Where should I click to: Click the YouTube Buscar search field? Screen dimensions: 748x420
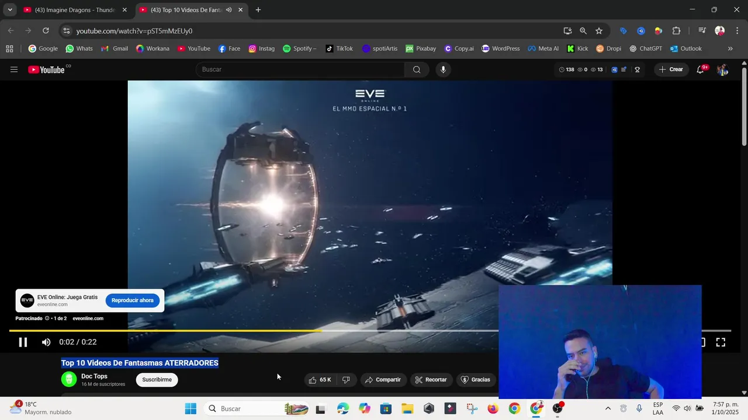click(x=300, y=69)
